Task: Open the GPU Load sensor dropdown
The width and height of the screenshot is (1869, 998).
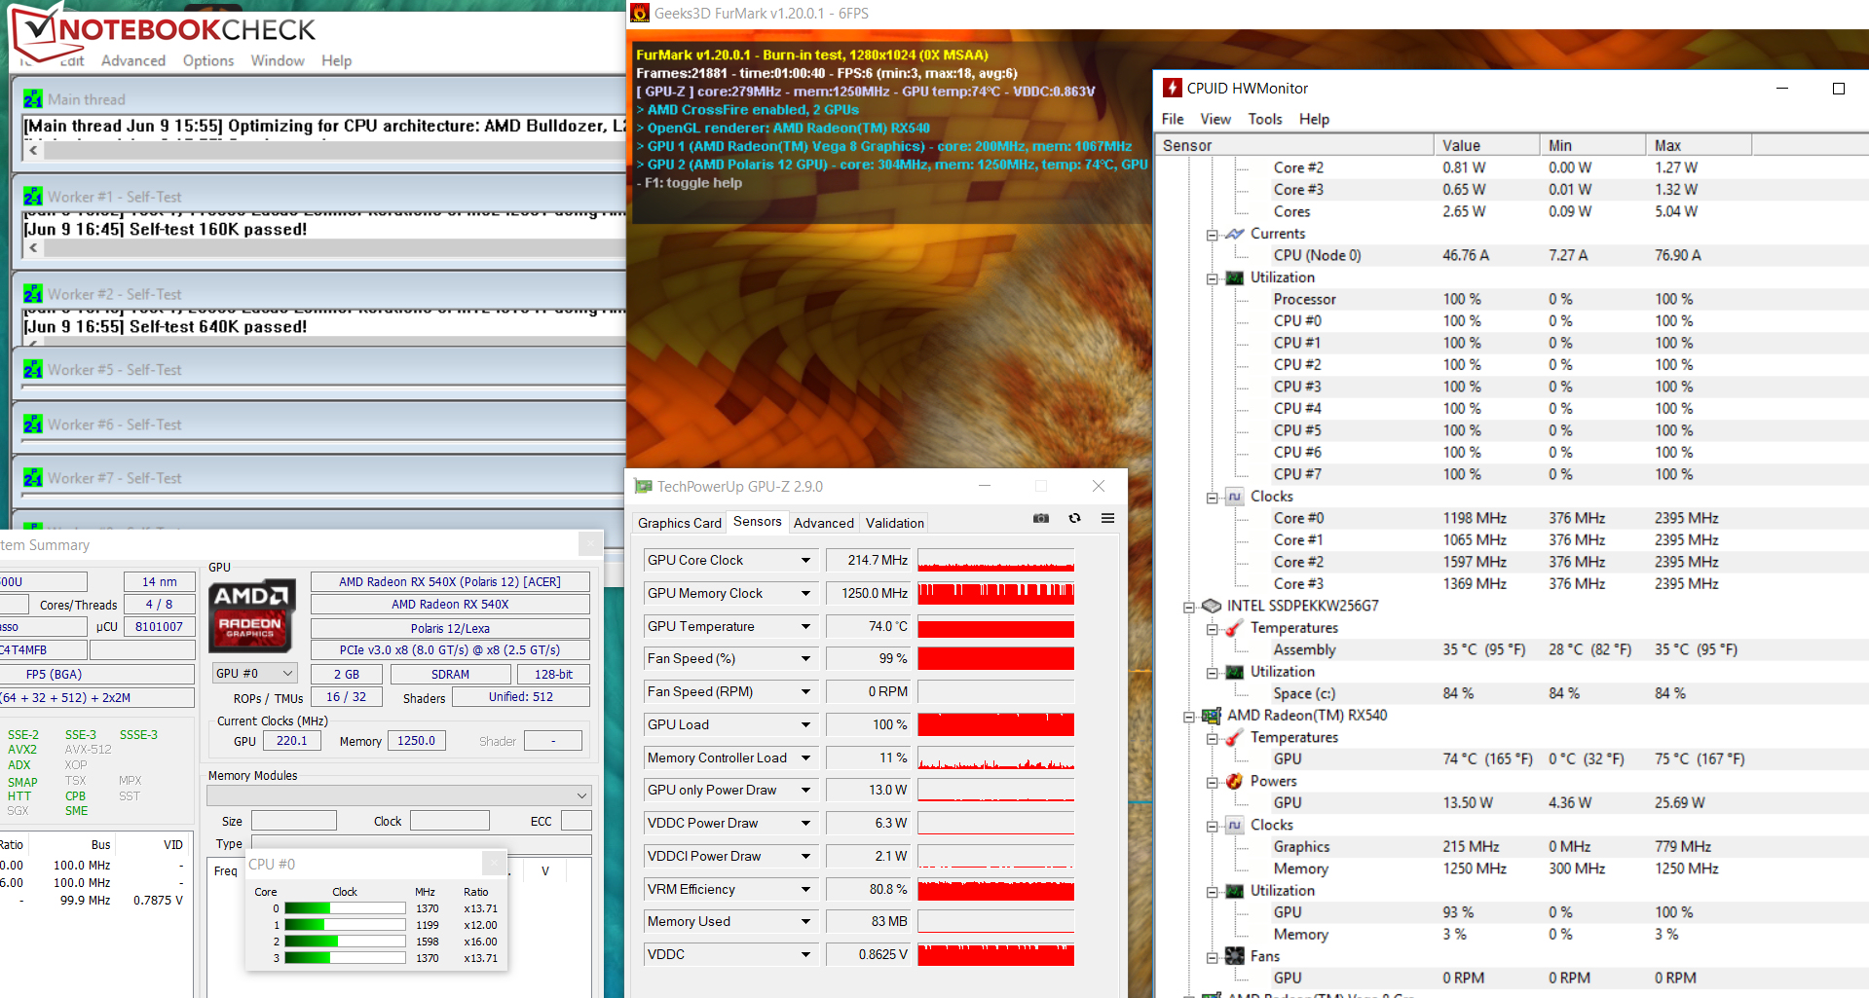Action: point(805,724)
